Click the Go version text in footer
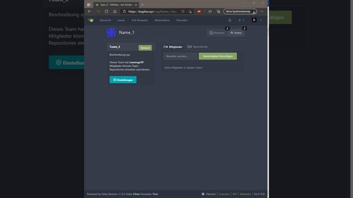The height and width of the screenshot is (198, 353). click(259, 194)
